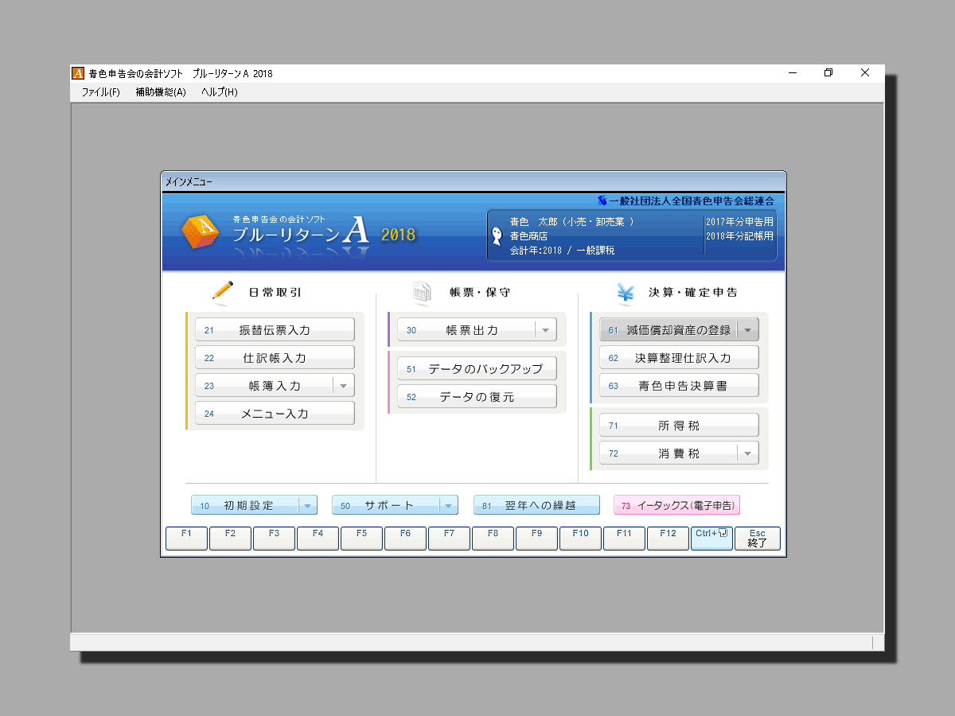Open 振替伝票入力 entry screen
The image size is (955, 716).
(x=275, y=330)
